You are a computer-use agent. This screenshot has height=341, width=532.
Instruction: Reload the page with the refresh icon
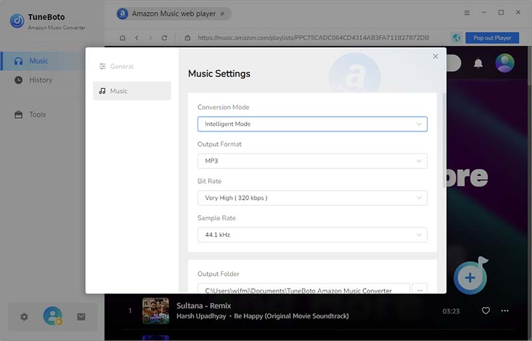[x=164, y=38]
